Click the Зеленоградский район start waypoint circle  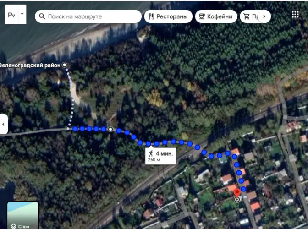(65, 65)
